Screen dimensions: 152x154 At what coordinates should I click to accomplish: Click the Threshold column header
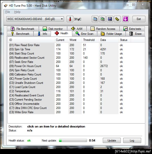(x=90, y=40)
